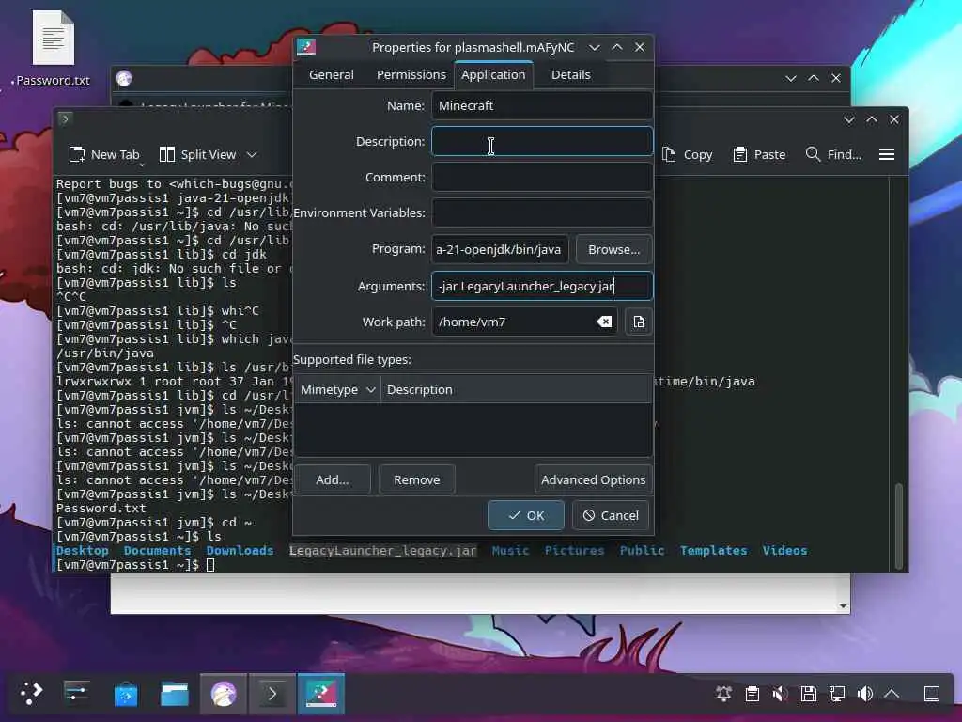The width and height of the screenshot is (962, 722).
Task: Focus the Comment input field
Action: (x=542, y=177)
